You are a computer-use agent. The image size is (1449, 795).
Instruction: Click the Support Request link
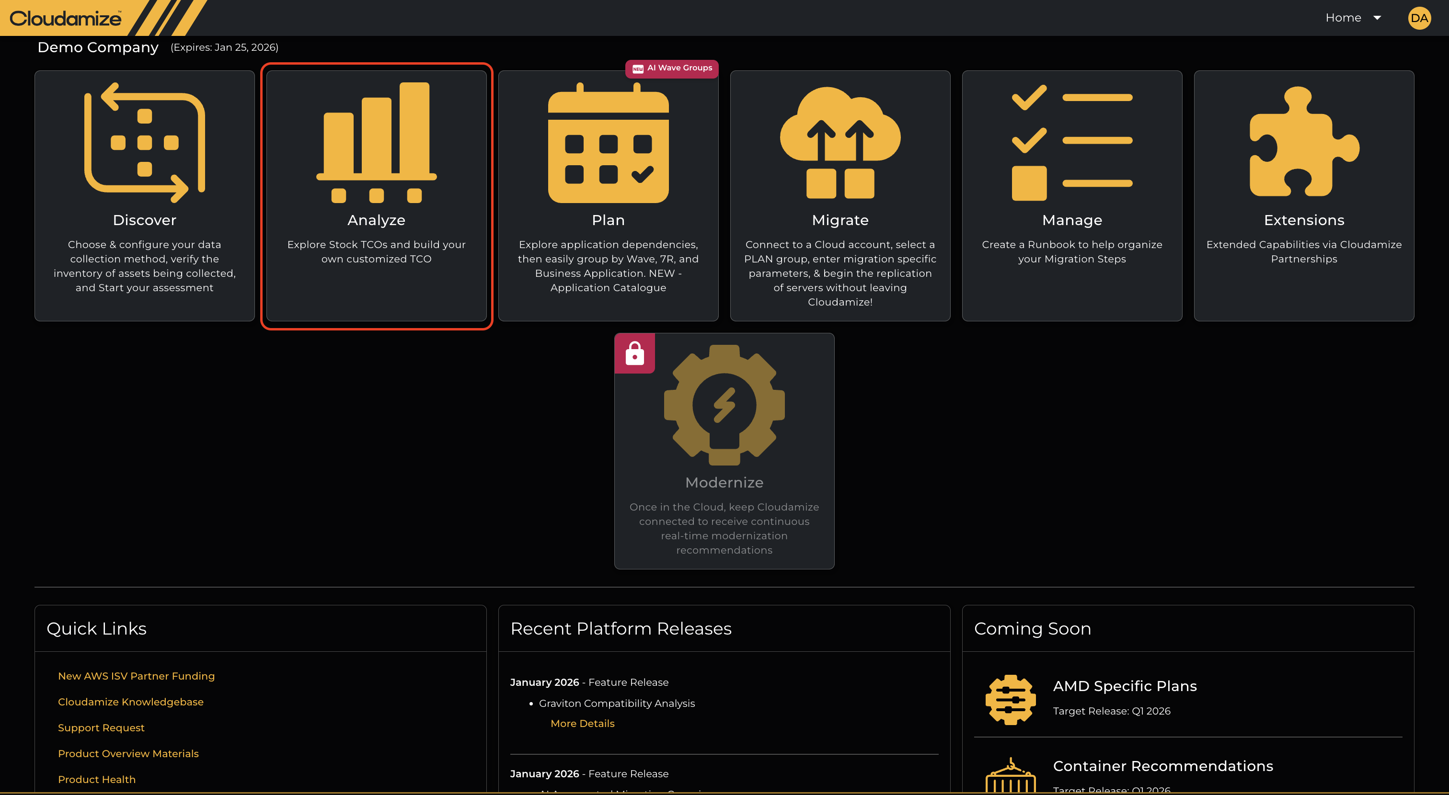tap(101, 727)
